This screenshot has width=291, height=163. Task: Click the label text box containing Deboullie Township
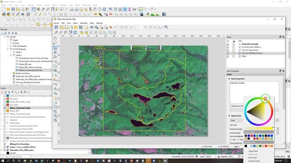click(x=254, y=92)
